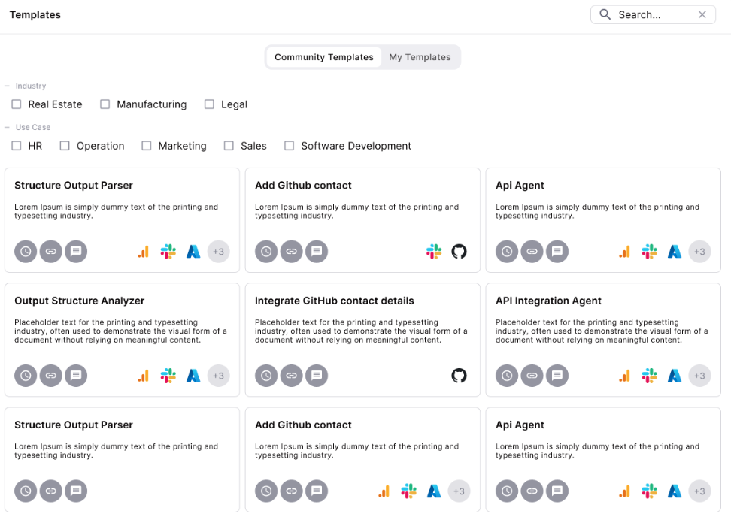The height and width of the screenshot is (514, 731).
Task: Expand the +3 integrations badge on Api Agent
Action: point(700,252)
